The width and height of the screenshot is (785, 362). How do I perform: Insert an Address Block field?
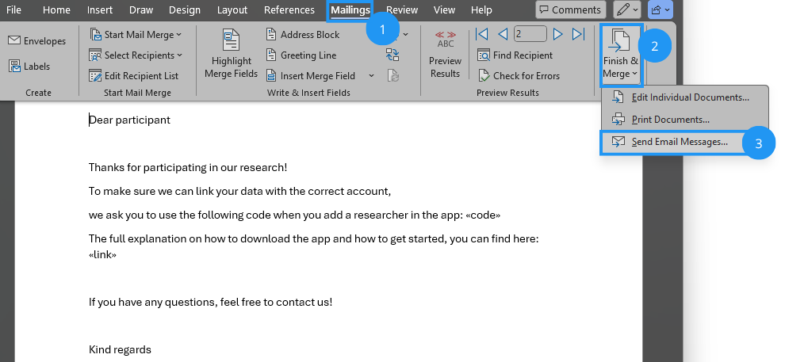pyautogui.click(x=302, y=35)
